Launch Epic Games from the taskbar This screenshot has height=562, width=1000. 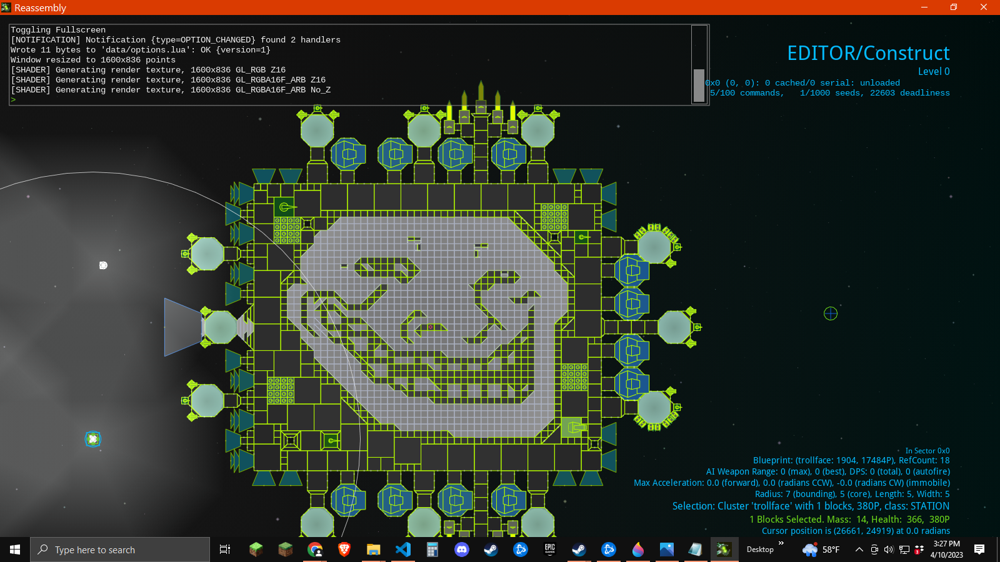click(x=550, y=550)
